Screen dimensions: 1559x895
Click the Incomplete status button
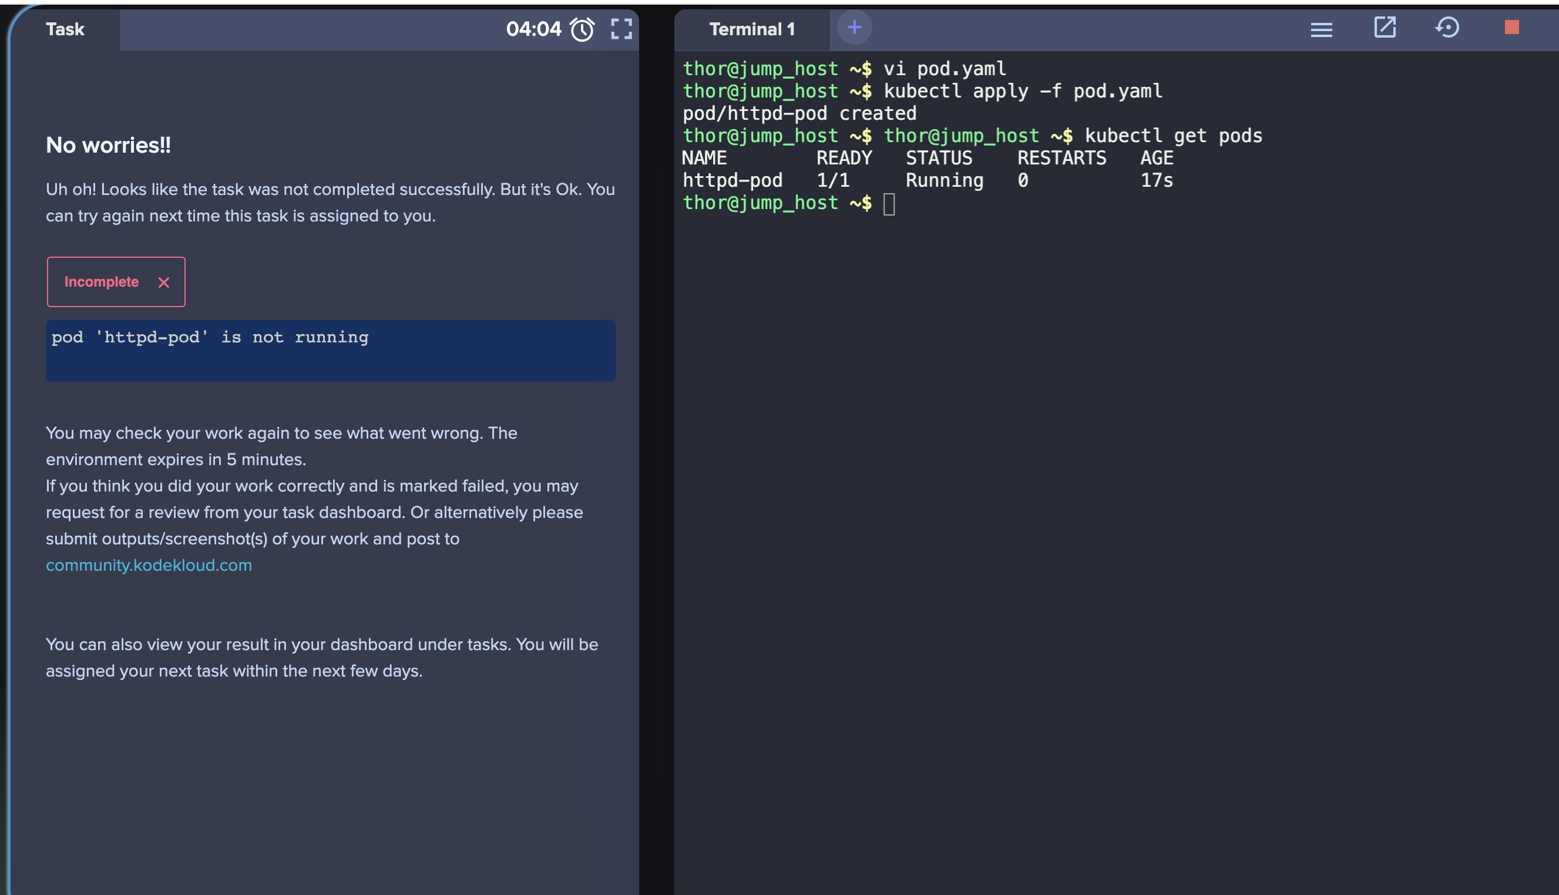[102, 281]
